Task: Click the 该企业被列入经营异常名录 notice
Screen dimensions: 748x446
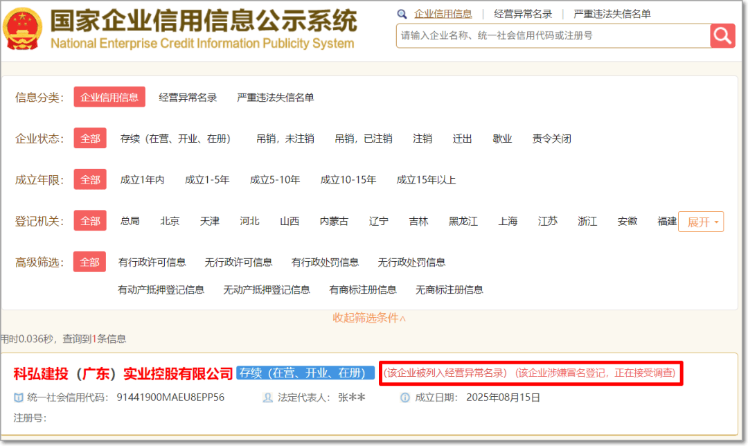Action: pyautogui.click(x=445, y=373)
